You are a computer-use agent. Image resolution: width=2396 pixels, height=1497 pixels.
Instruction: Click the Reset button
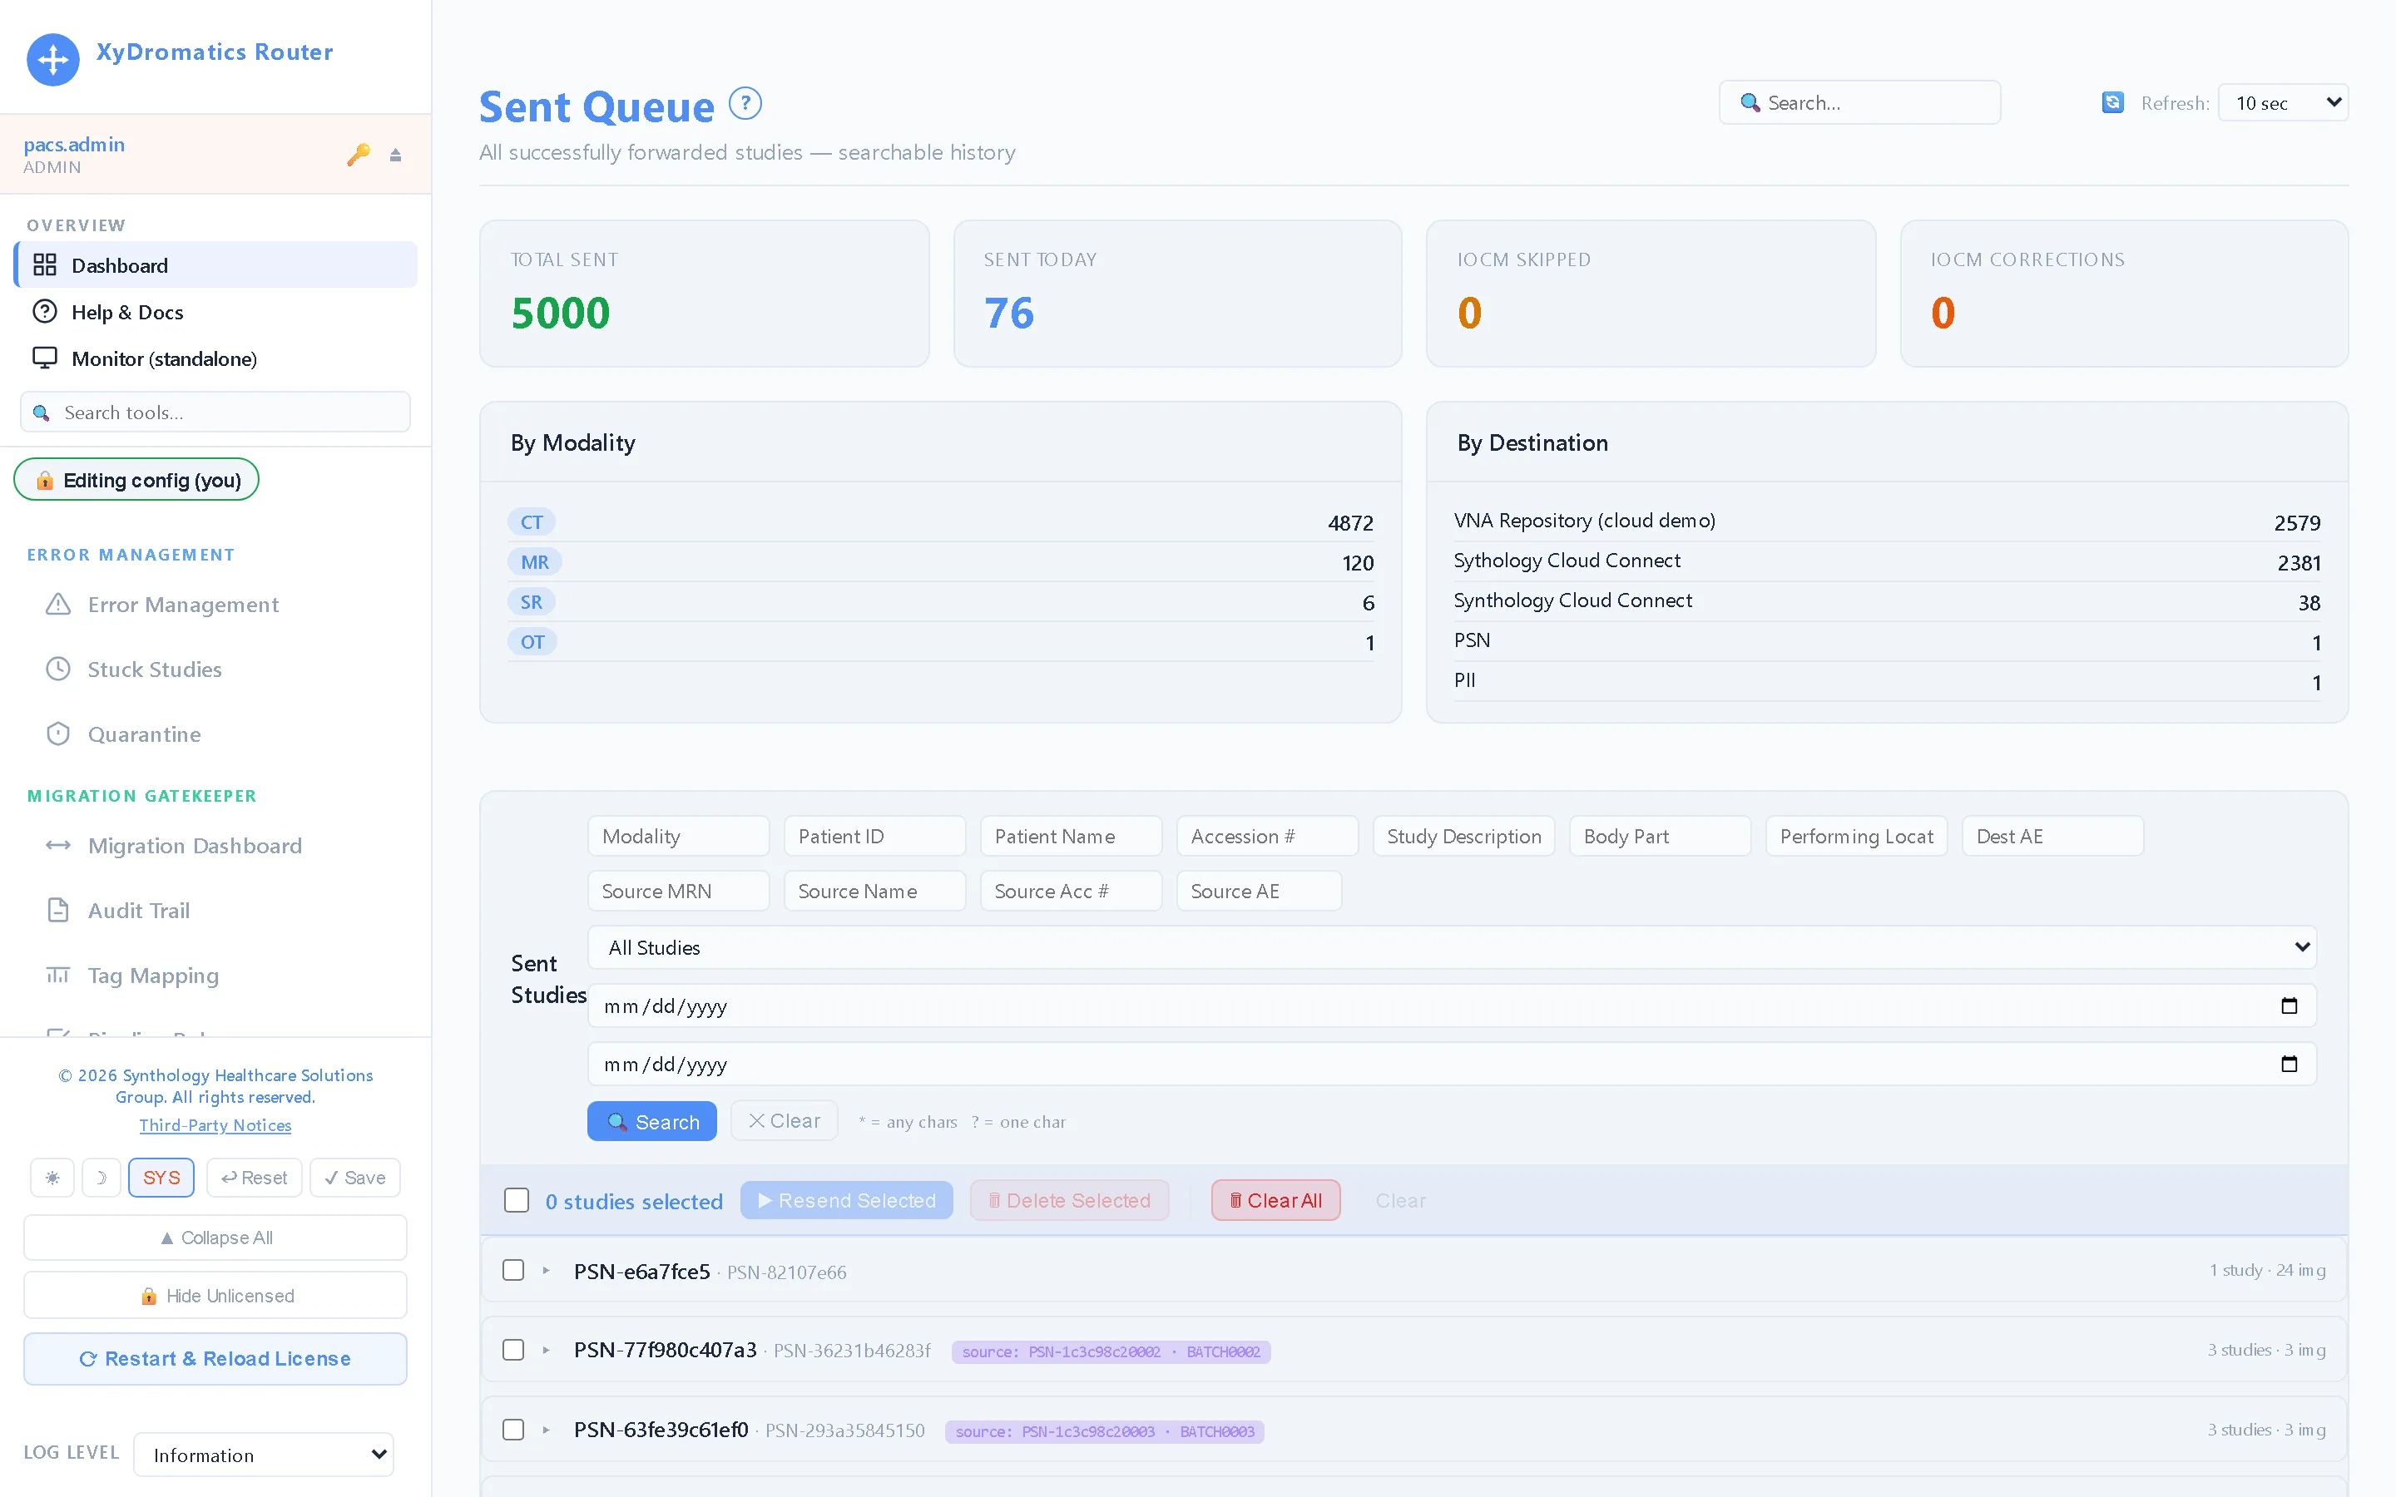(255, 1177)
